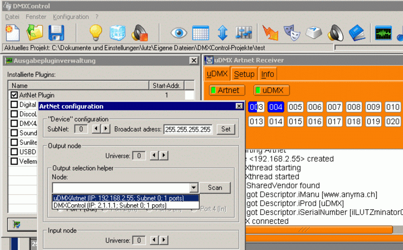Viewport: 403px width, 250px height.
Task: Increase Output node Universe with right arrow
Action: 164,155
